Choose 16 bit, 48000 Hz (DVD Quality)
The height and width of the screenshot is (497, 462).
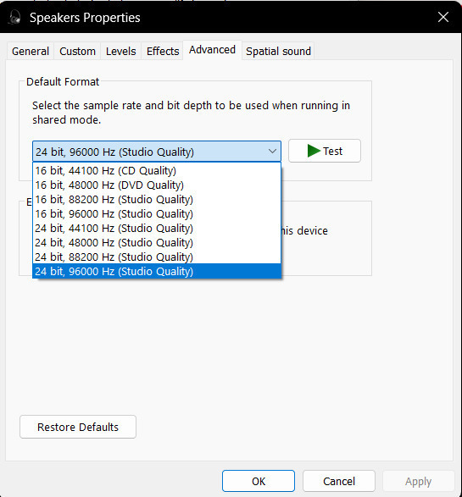(157, 185)
